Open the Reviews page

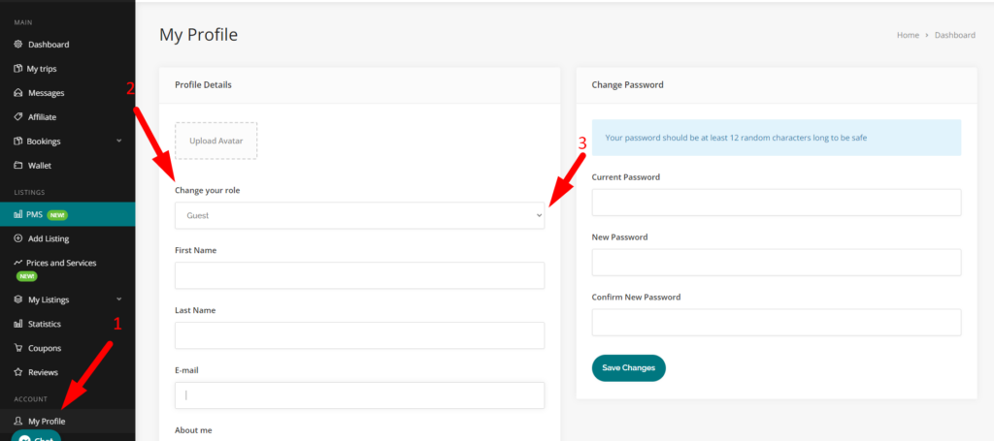43,372
